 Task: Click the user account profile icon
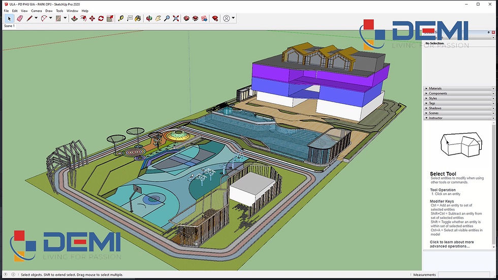tap(227, 18)
